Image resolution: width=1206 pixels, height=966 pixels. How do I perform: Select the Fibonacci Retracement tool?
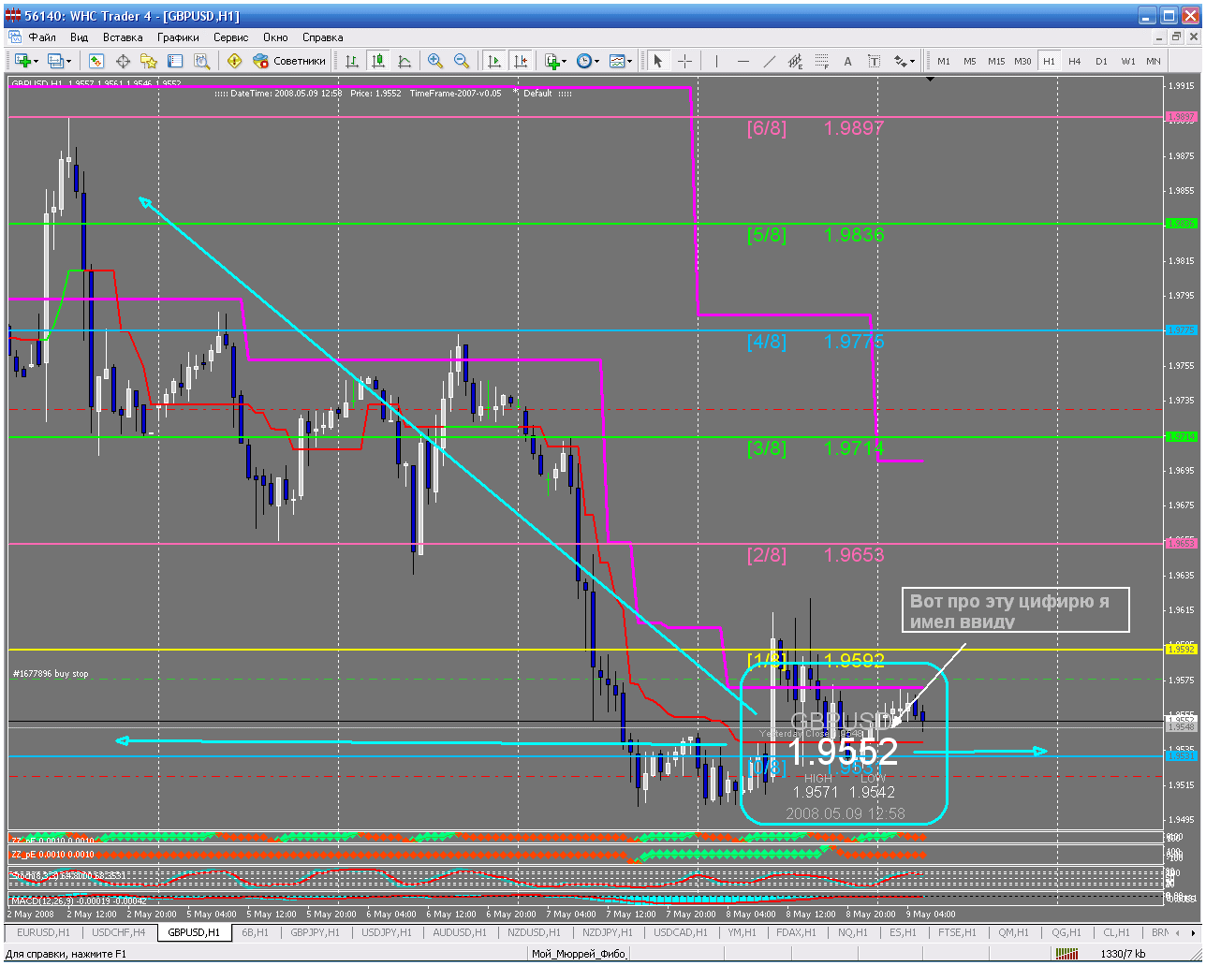(821, 61)
